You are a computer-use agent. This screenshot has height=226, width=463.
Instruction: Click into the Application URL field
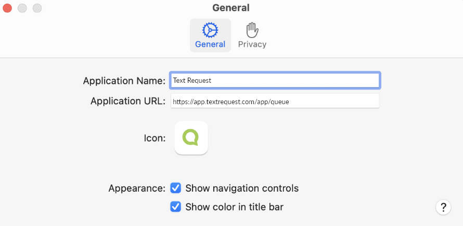pos(275,102)
